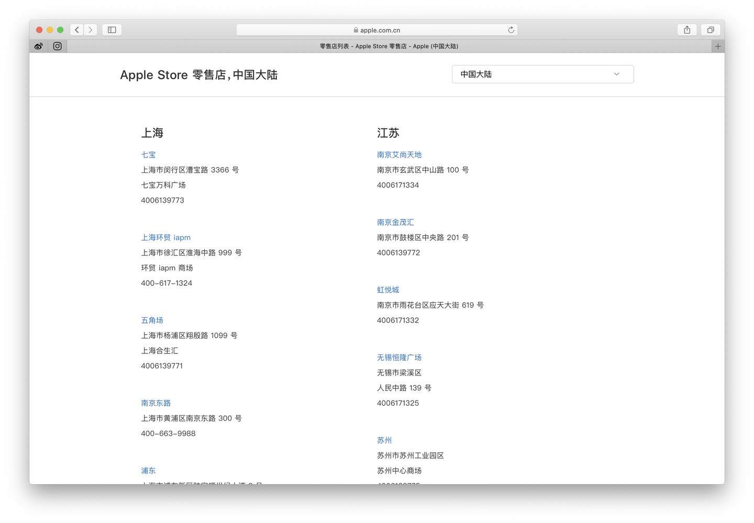Open the 浦东 store link
Screen dimensions: 754x523
click(148, 471)
